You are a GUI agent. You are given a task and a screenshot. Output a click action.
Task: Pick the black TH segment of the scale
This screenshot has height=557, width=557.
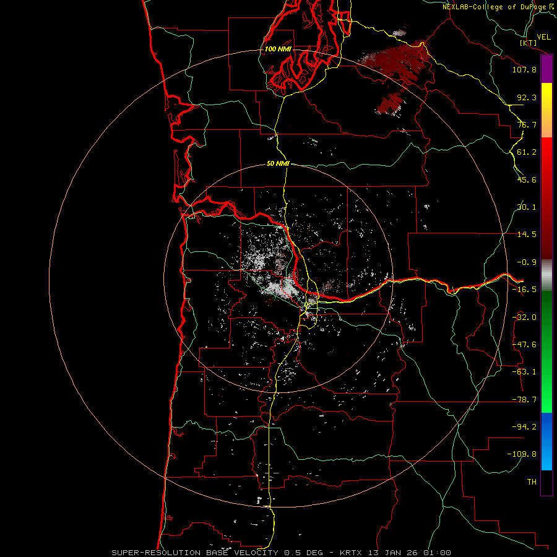pyautogui.click(x=546, y=483)
